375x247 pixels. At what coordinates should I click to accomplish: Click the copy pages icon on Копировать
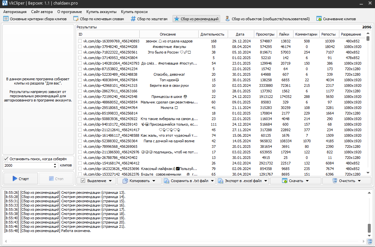coord(125,181)
